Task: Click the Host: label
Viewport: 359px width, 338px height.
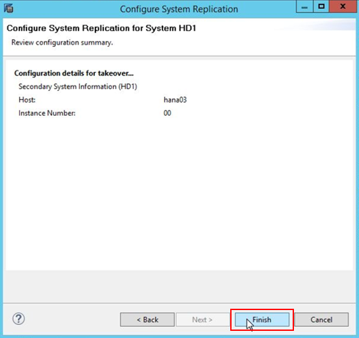Action: pos(27,100)
